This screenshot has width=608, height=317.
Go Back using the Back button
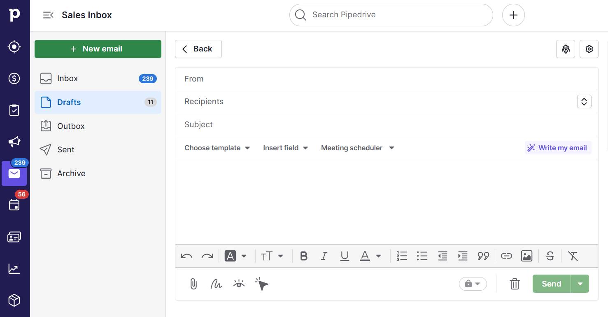point(198,49)
